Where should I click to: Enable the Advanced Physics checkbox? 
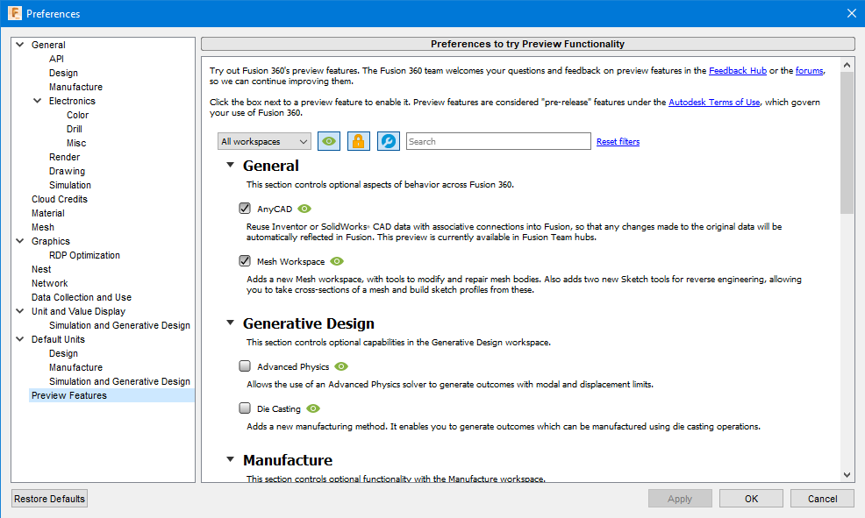click(245, 365)
